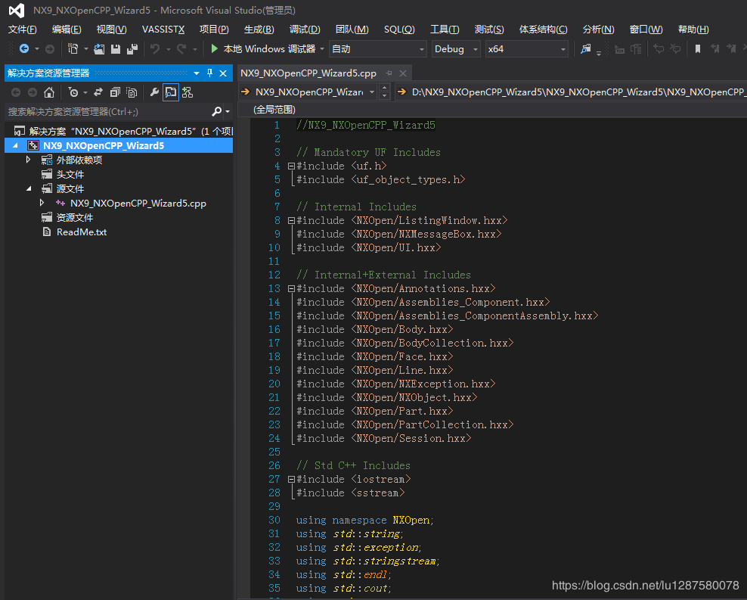The width and height of the screenshot is (747, 600).
Task: Open the 调试(D) menu
Action: (305, 30)
